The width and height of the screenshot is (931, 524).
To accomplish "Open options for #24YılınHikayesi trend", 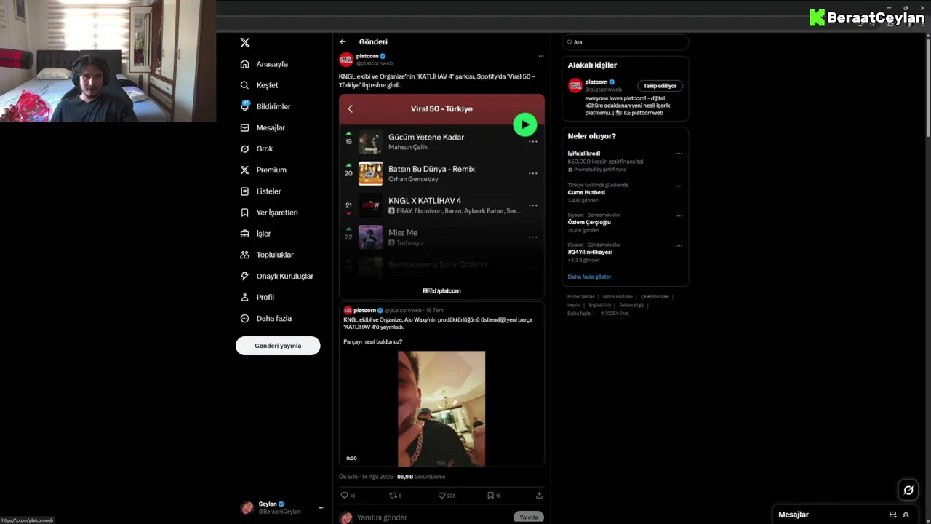I will pyautogui.click(x=679, y=246).
